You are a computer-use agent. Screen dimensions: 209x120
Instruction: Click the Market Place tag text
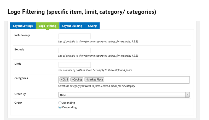click(x=95, y=79)
